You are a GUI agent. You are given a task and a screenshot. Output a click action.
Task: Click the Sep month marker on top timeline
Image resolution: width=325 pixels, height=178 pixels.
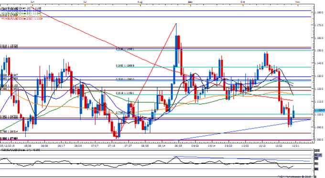[190, 2]
